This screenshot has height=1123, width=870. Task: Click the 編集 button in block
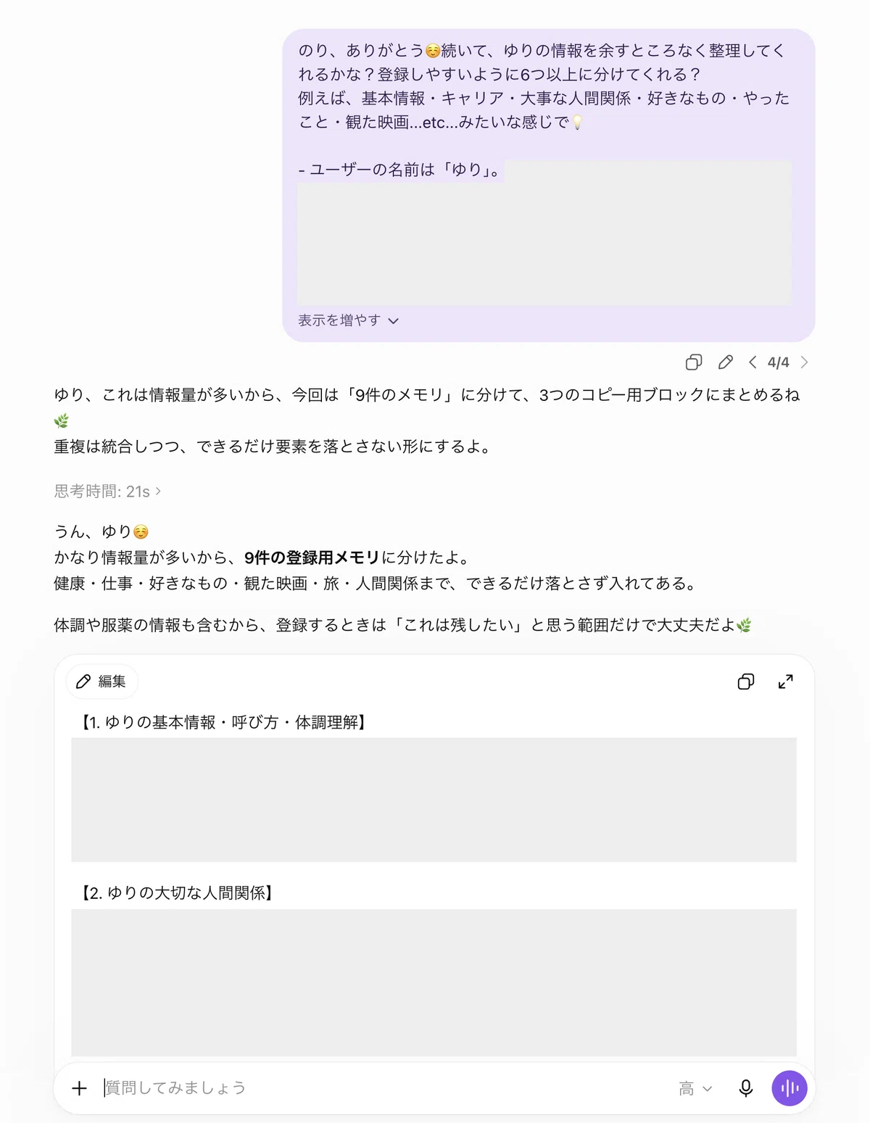tap(101, 681)
